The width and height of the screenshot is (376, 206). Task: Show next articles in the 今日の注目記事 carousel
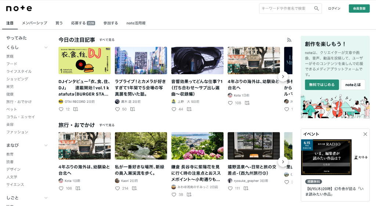click(x=283, y=76)
